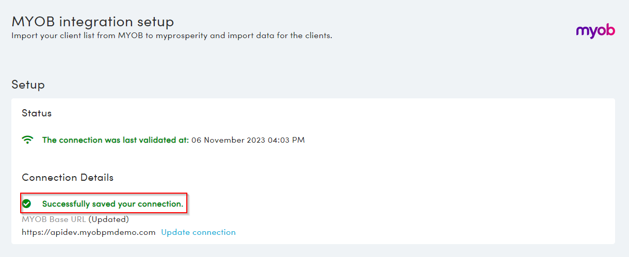Viewport: 629px width, 257px height.
Task: Select the Connection Details heading
Action: 68,178
